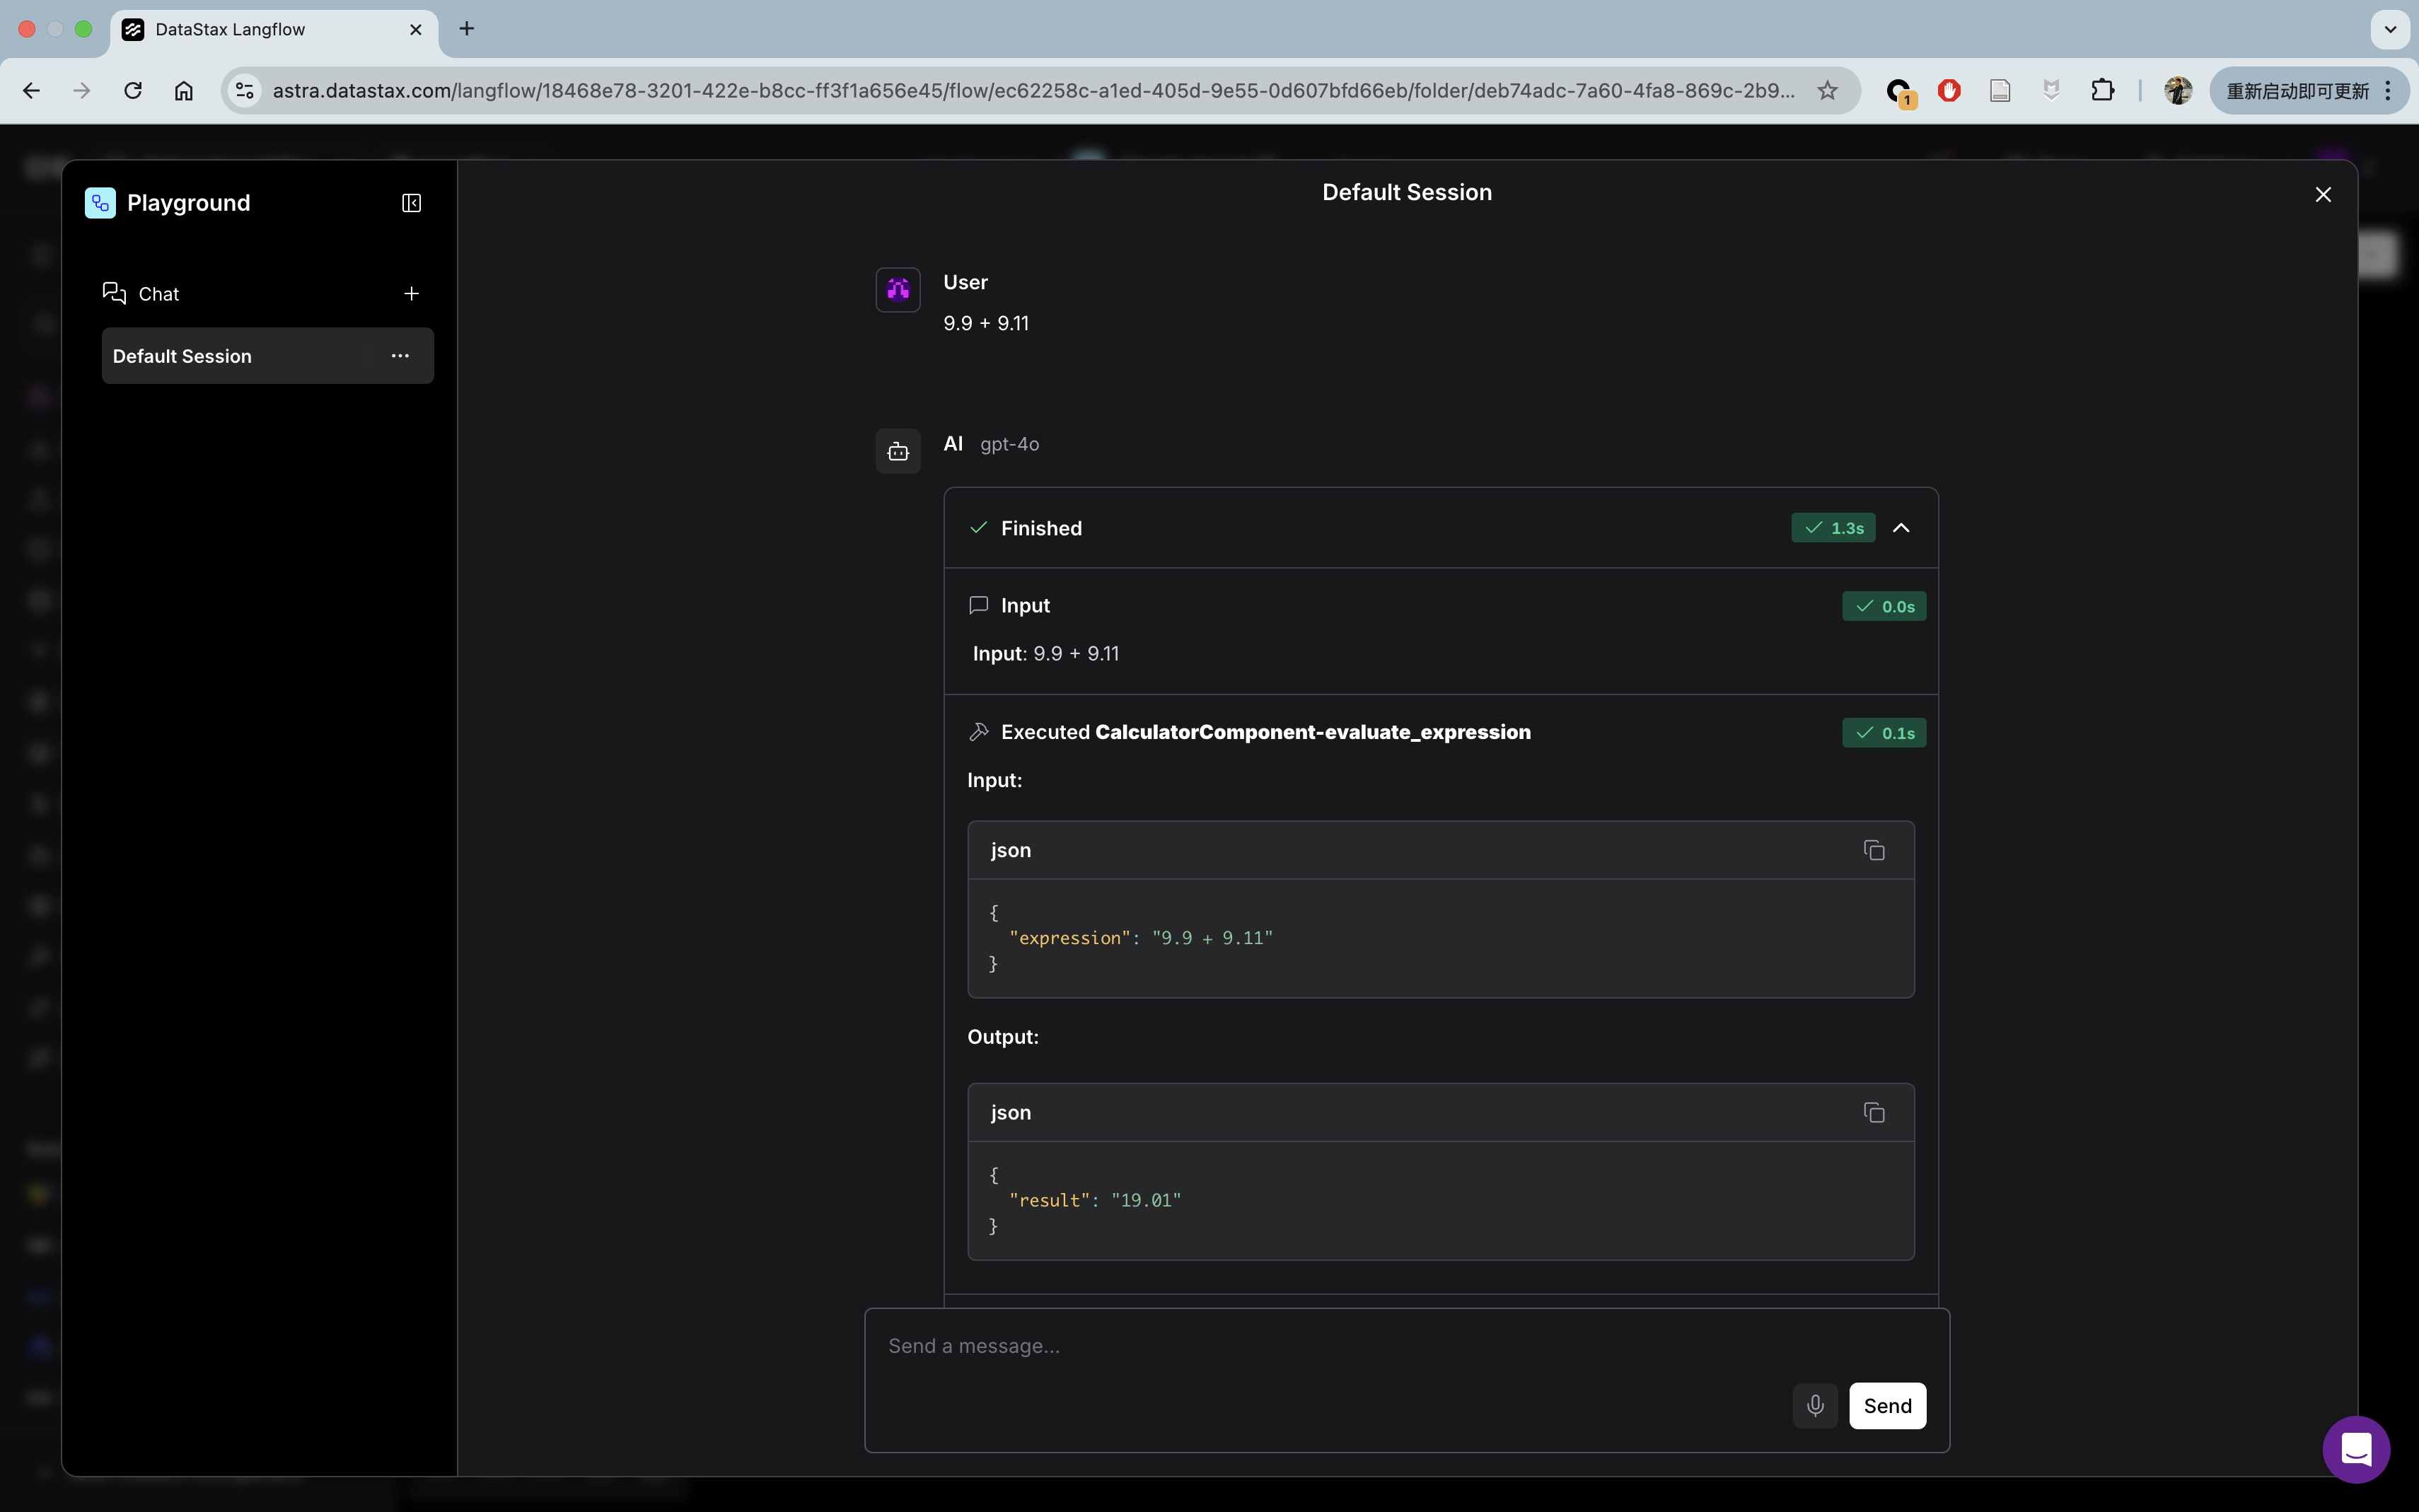The height and width of the screenshot is (1512, 2419).
Task: Click the hammer tool-execution icon
Action: [979, 732]
